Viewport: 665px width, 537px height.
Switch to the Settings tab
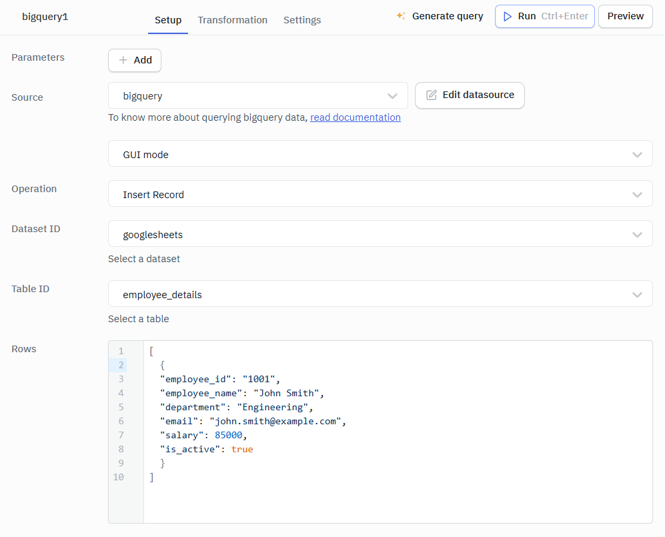tap(302, 20)
